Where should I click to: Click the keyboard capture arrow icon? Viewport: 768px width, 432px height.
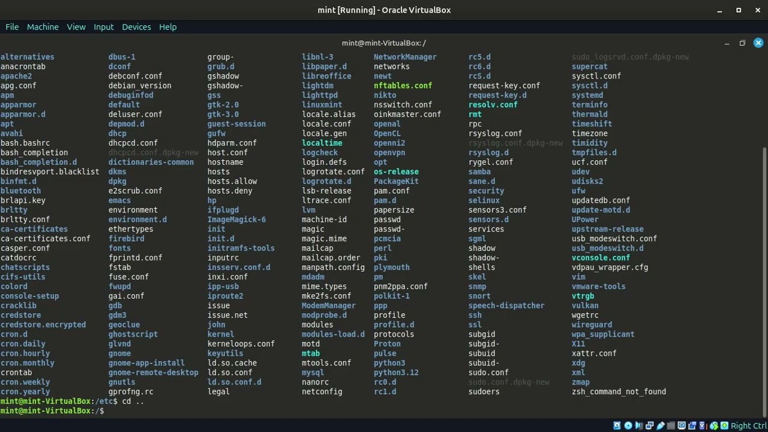[724, 426]
